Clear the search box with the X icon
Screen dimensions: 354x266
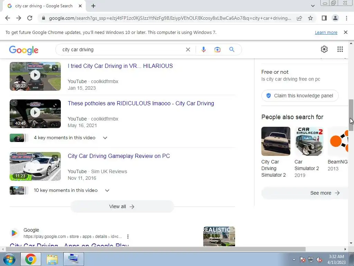coord(188,50)
